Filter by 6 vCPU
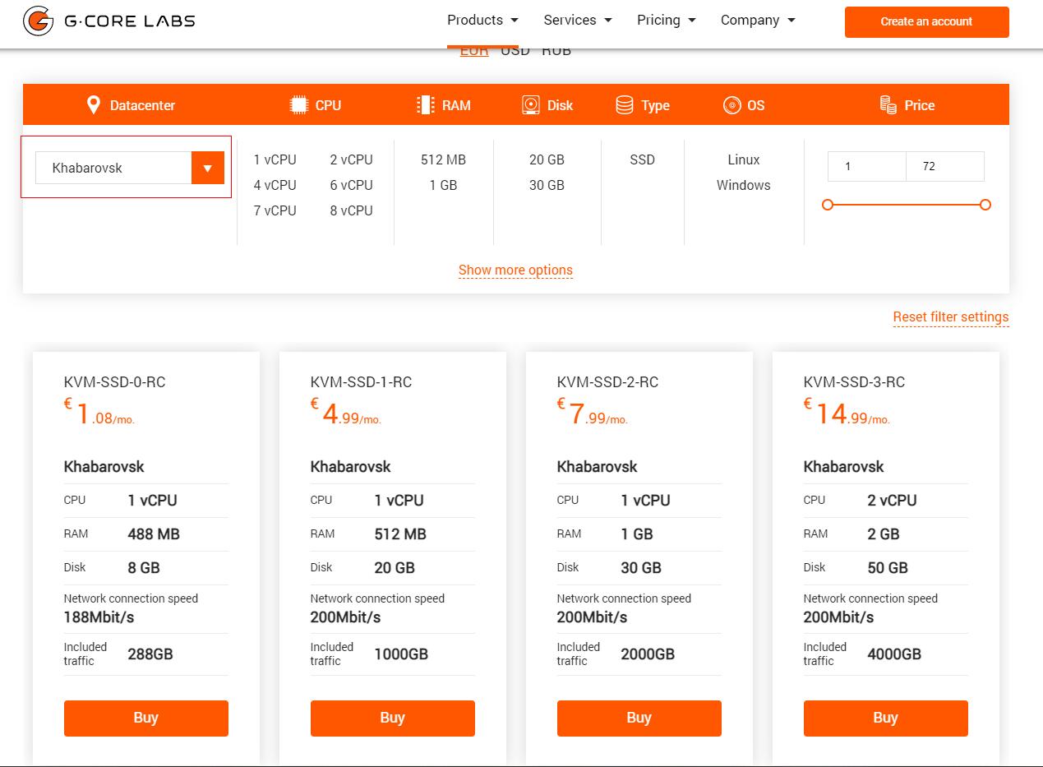Screen dimensions: 1043x767 click(351, 185)
